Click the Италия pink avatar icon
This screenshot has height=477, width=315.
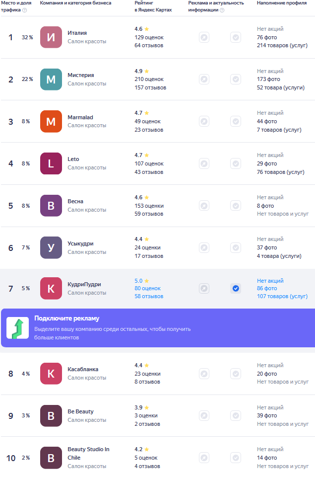(51, 37)
